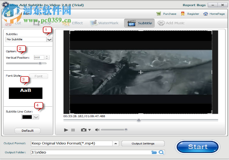This screenshot has height=160, width=229.
Task: Take a snapshot with camera icon
Action: [84, 130]
